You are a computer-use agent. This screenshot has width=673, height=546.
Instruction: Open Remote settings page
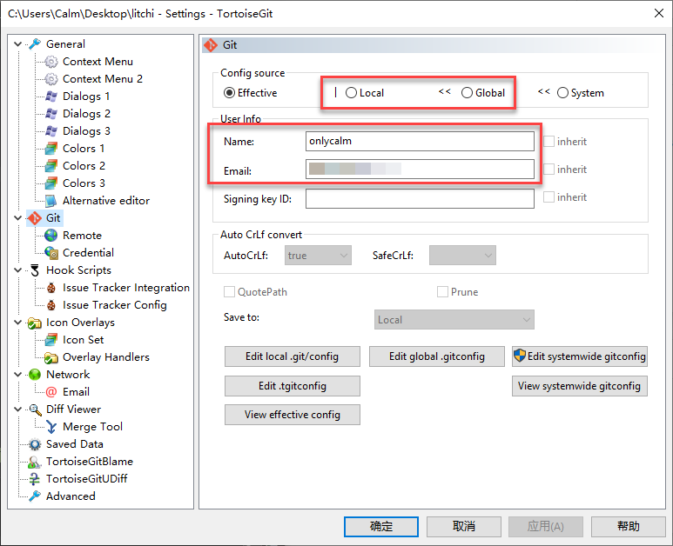coord(83,236)
